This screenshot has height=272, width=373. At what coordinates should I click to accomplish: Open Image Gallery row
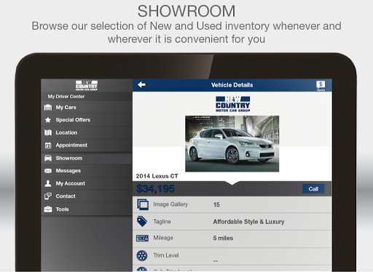(232, 204)
